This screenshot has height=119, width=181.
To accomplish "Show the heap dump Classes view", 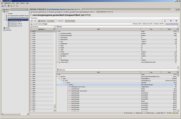I will click(x=51, y=21).
